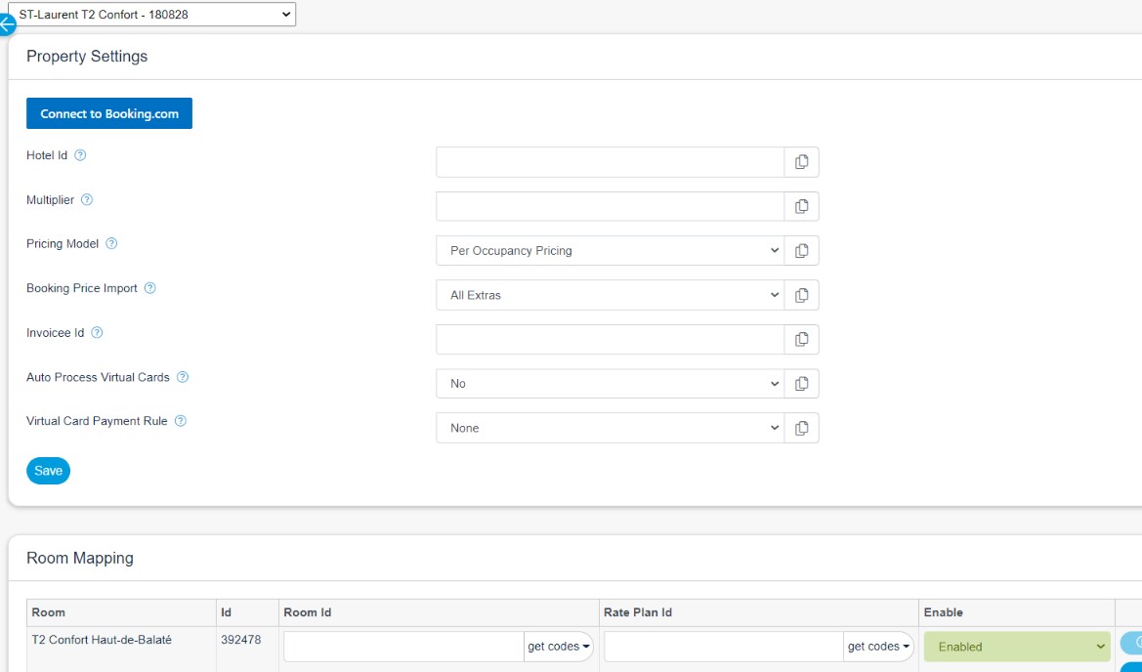1142x672 pixels.
Task: Click the copy icon beside Pricing Model
Action: coord(801,250)
